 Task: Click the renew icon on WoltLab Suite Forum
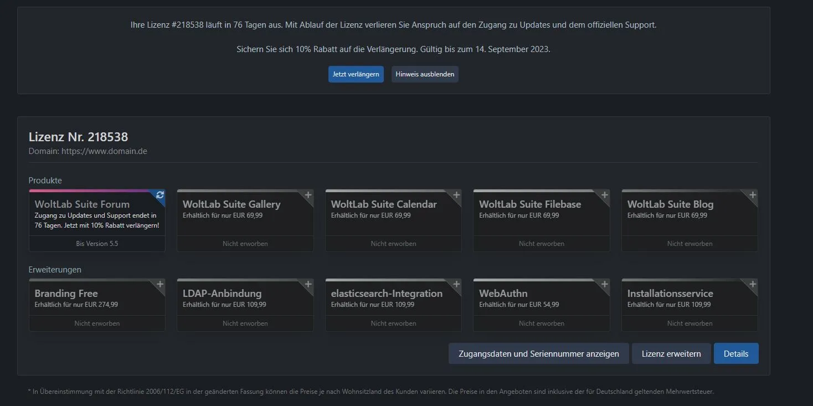pyautogui.click(x=160, y=195)
